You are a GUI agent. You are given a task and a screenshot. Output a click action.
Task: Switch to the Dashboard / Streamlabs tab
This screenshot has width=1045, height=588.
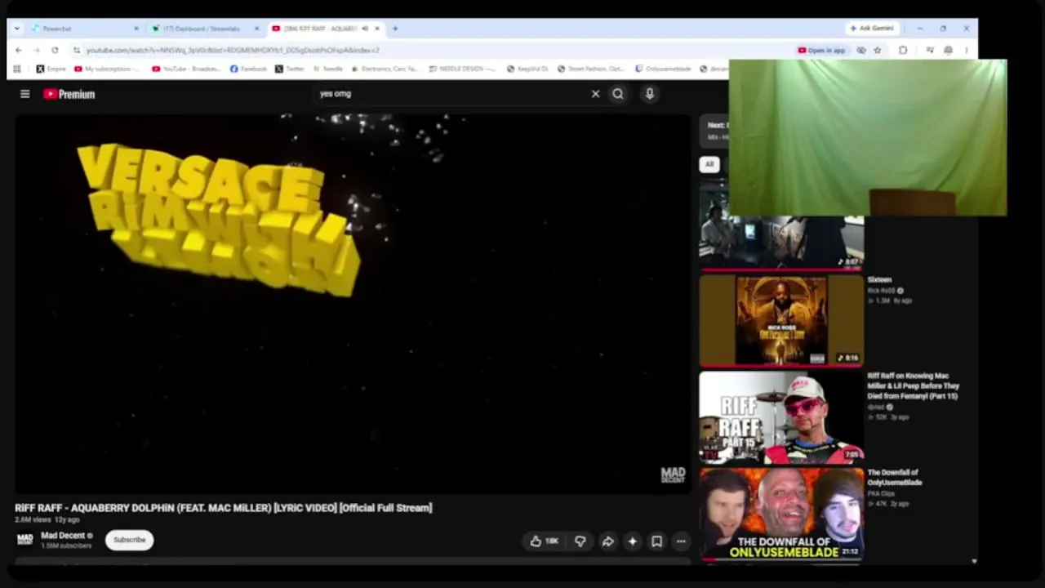206,29
